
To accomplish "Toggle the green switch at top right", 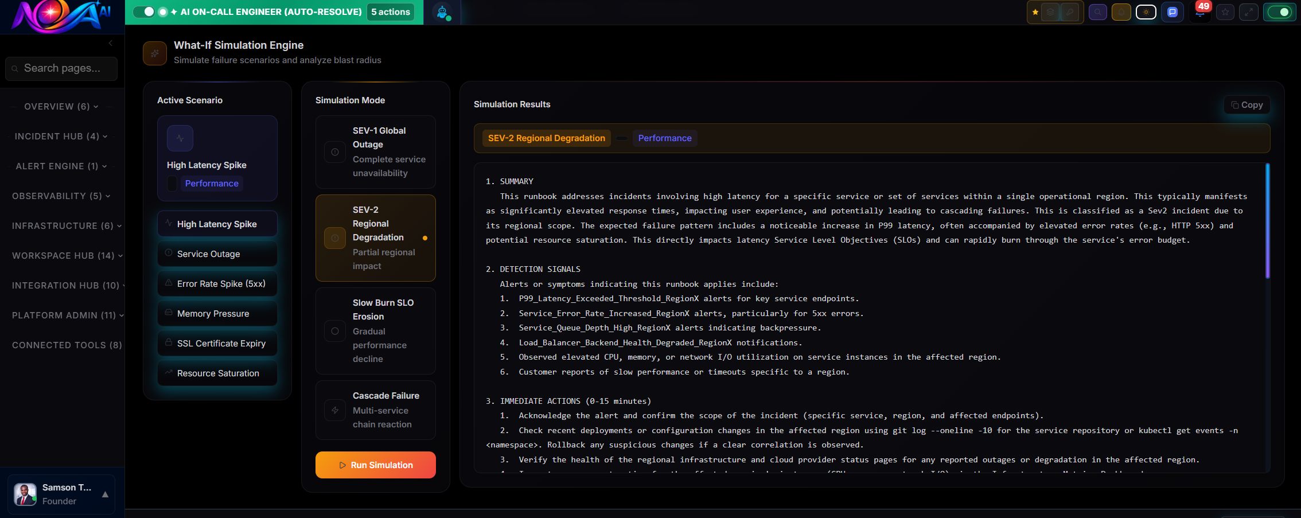I will pyautogui.click(x=1279, y=12).
